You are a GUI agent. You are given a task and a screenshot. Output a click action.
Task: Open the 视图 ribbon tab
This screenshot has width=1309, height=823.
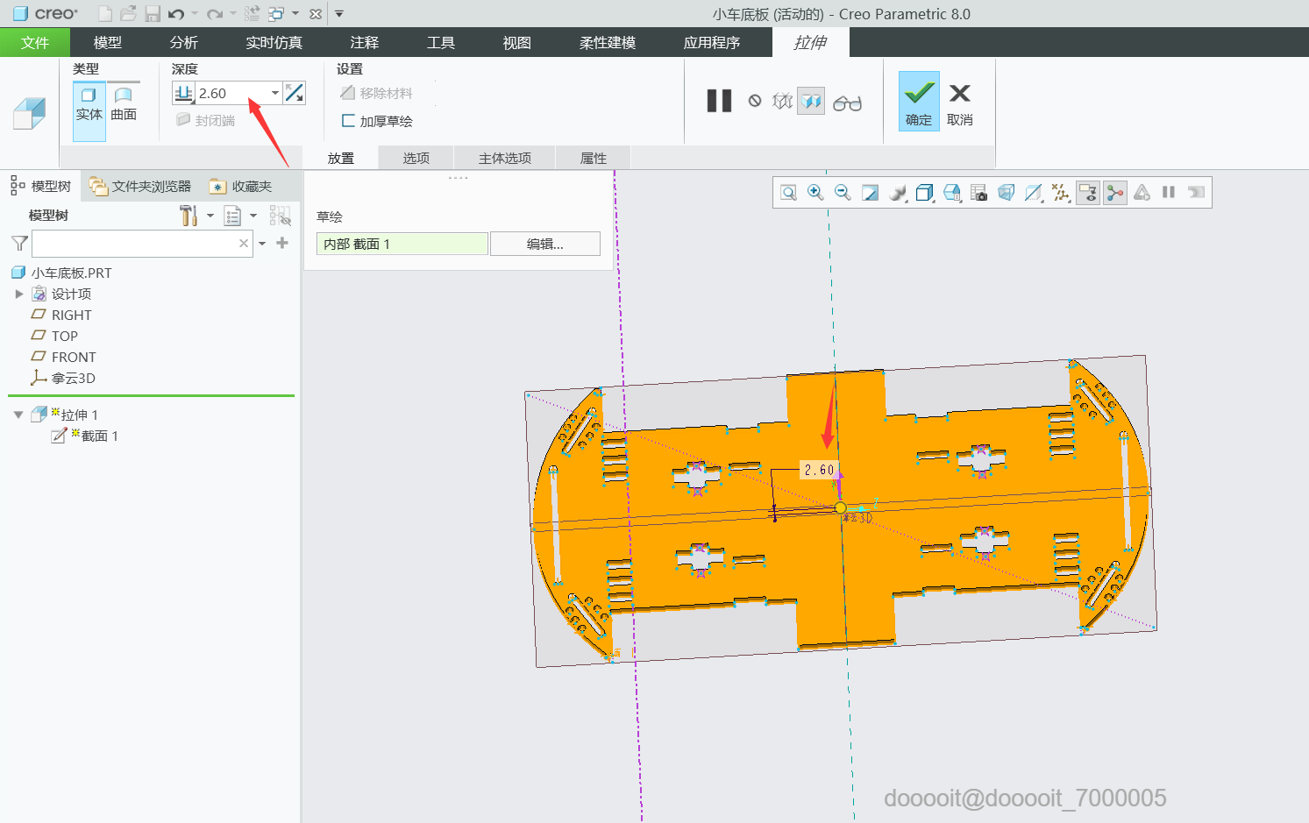tap(516, 42)
